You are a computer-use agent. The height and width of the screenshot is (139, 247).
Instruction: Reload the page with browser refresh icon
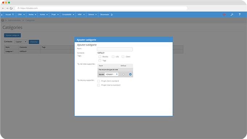[11, 8]
